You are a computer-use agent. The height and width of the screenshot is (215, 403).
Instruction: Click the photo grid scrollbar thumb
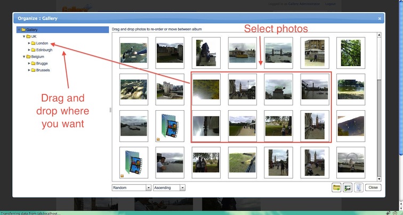click(x=379, y=59)
